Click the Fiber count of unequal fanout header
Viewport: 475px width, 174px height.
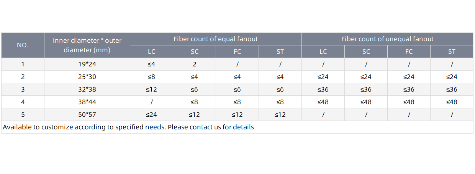(x=387, y=39)
